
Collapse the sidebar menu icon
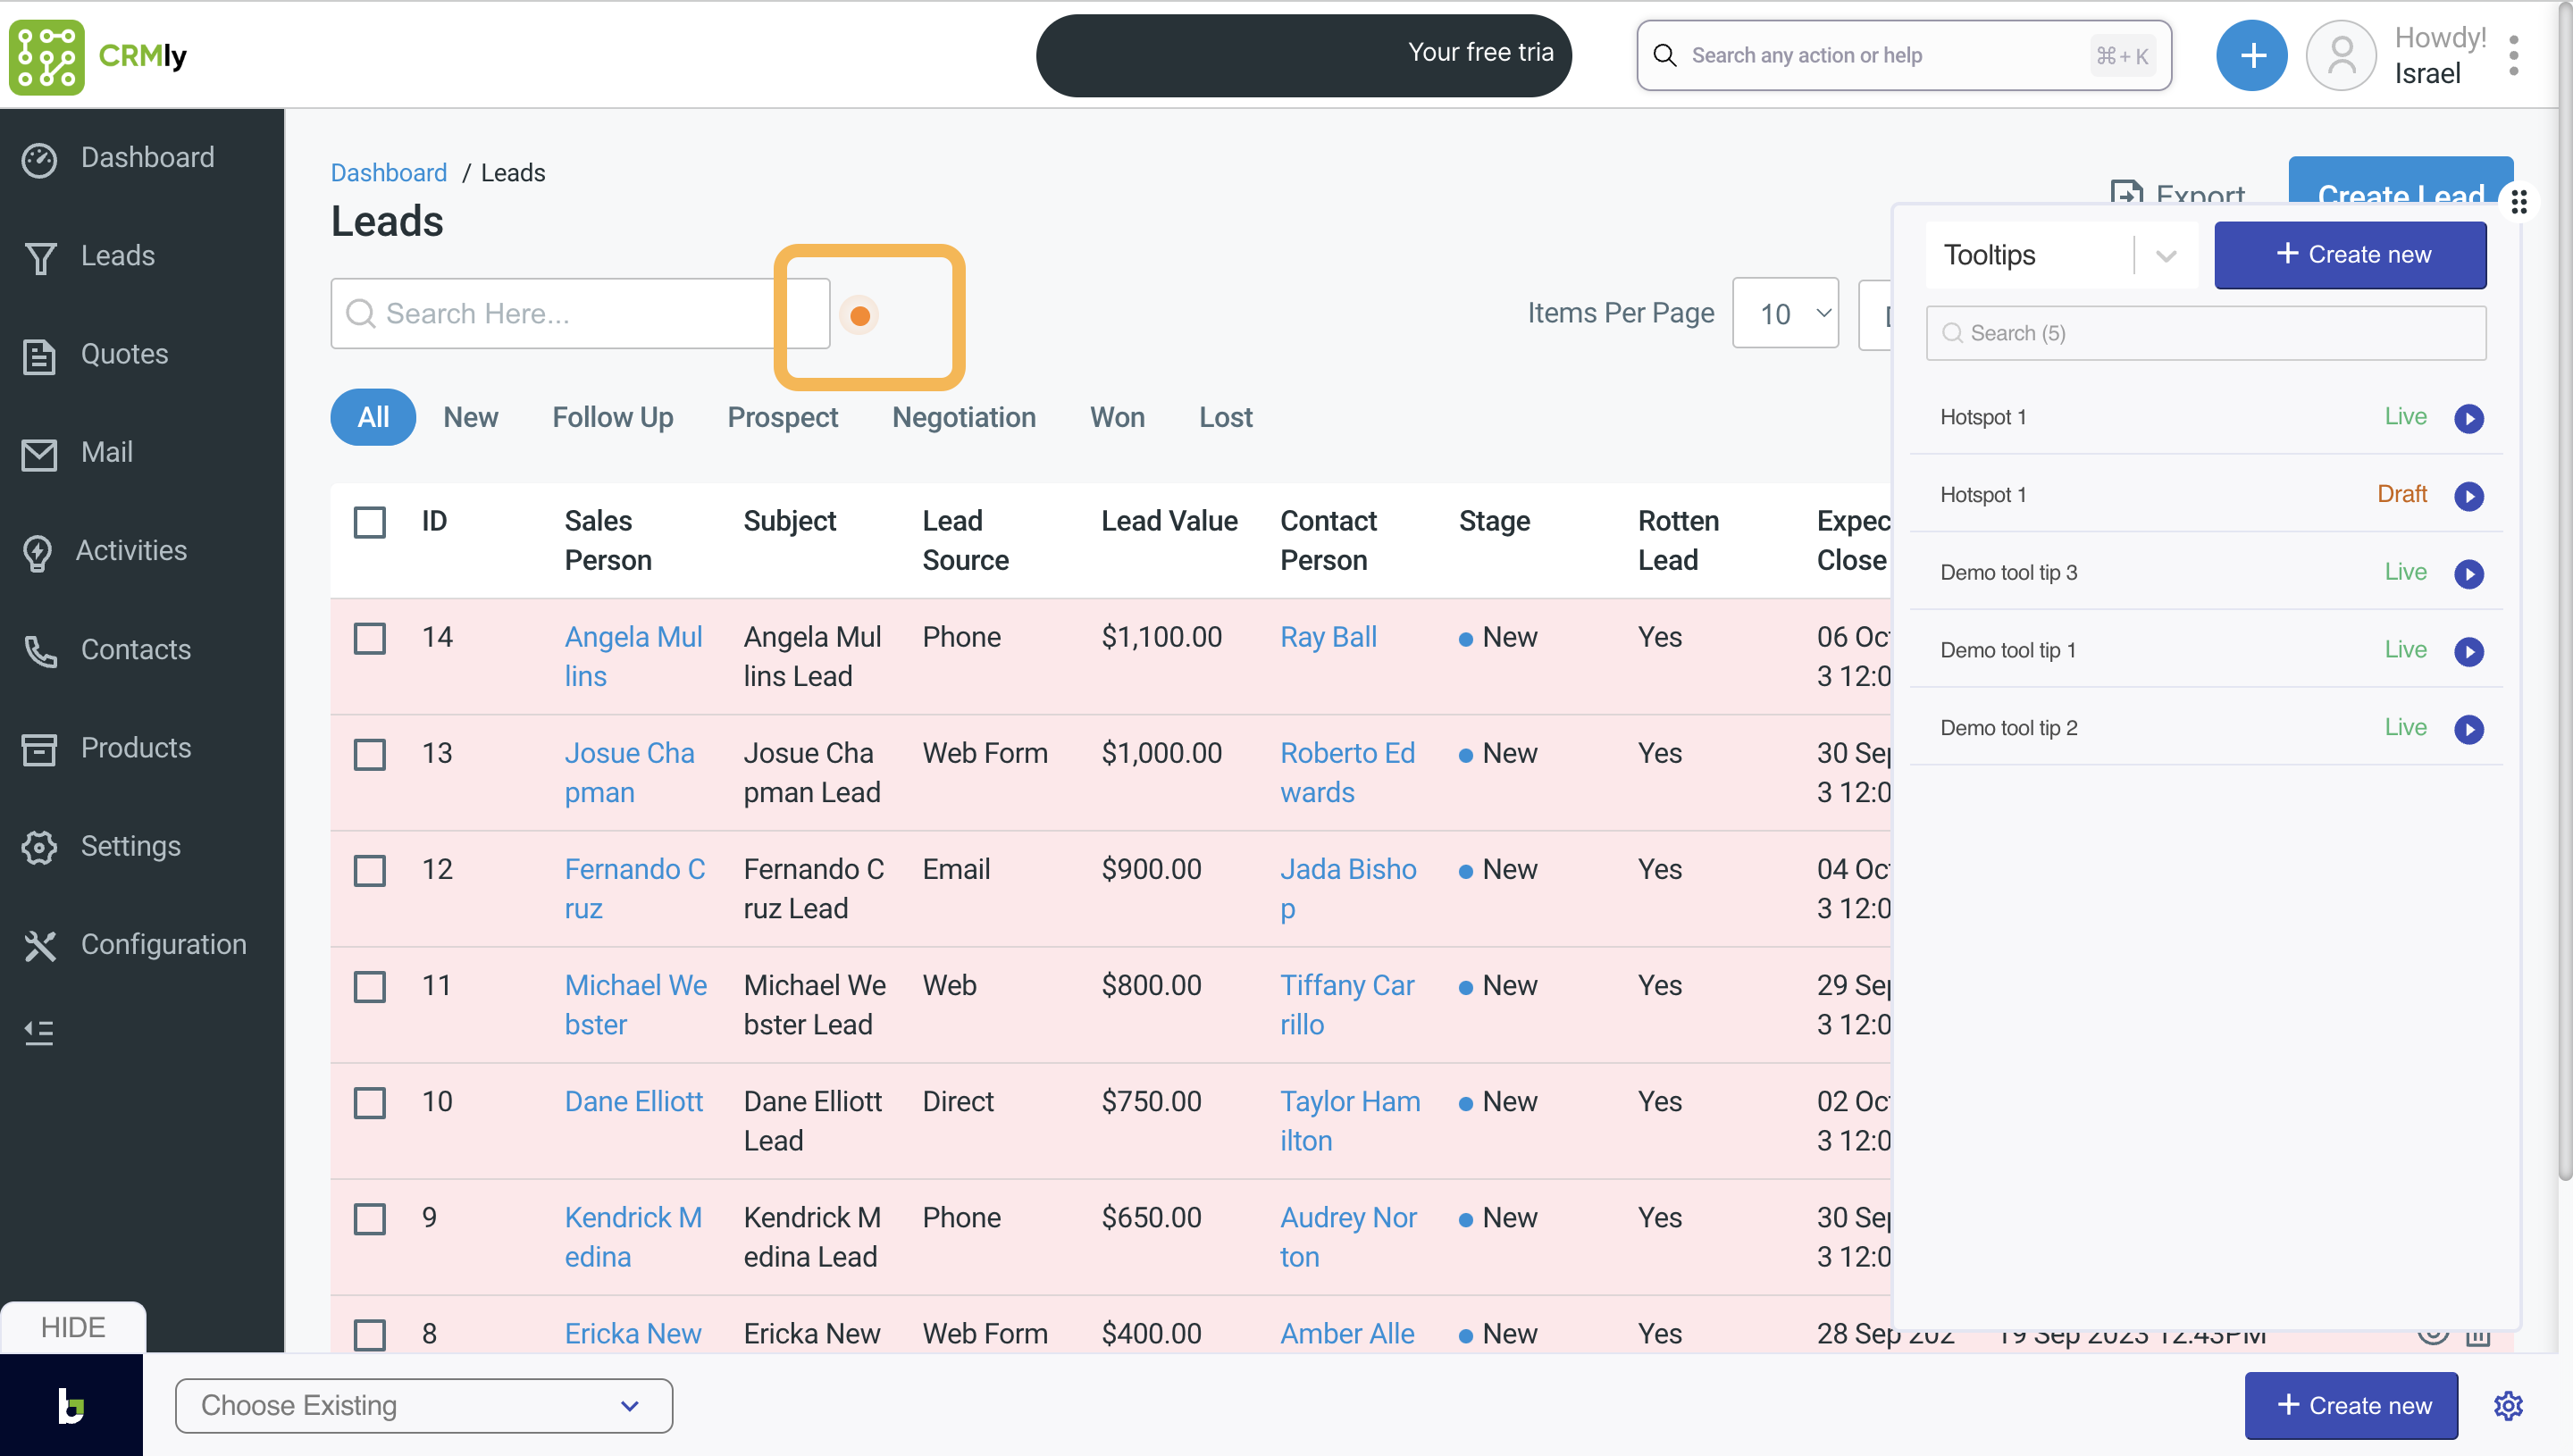click(39, 1032)
